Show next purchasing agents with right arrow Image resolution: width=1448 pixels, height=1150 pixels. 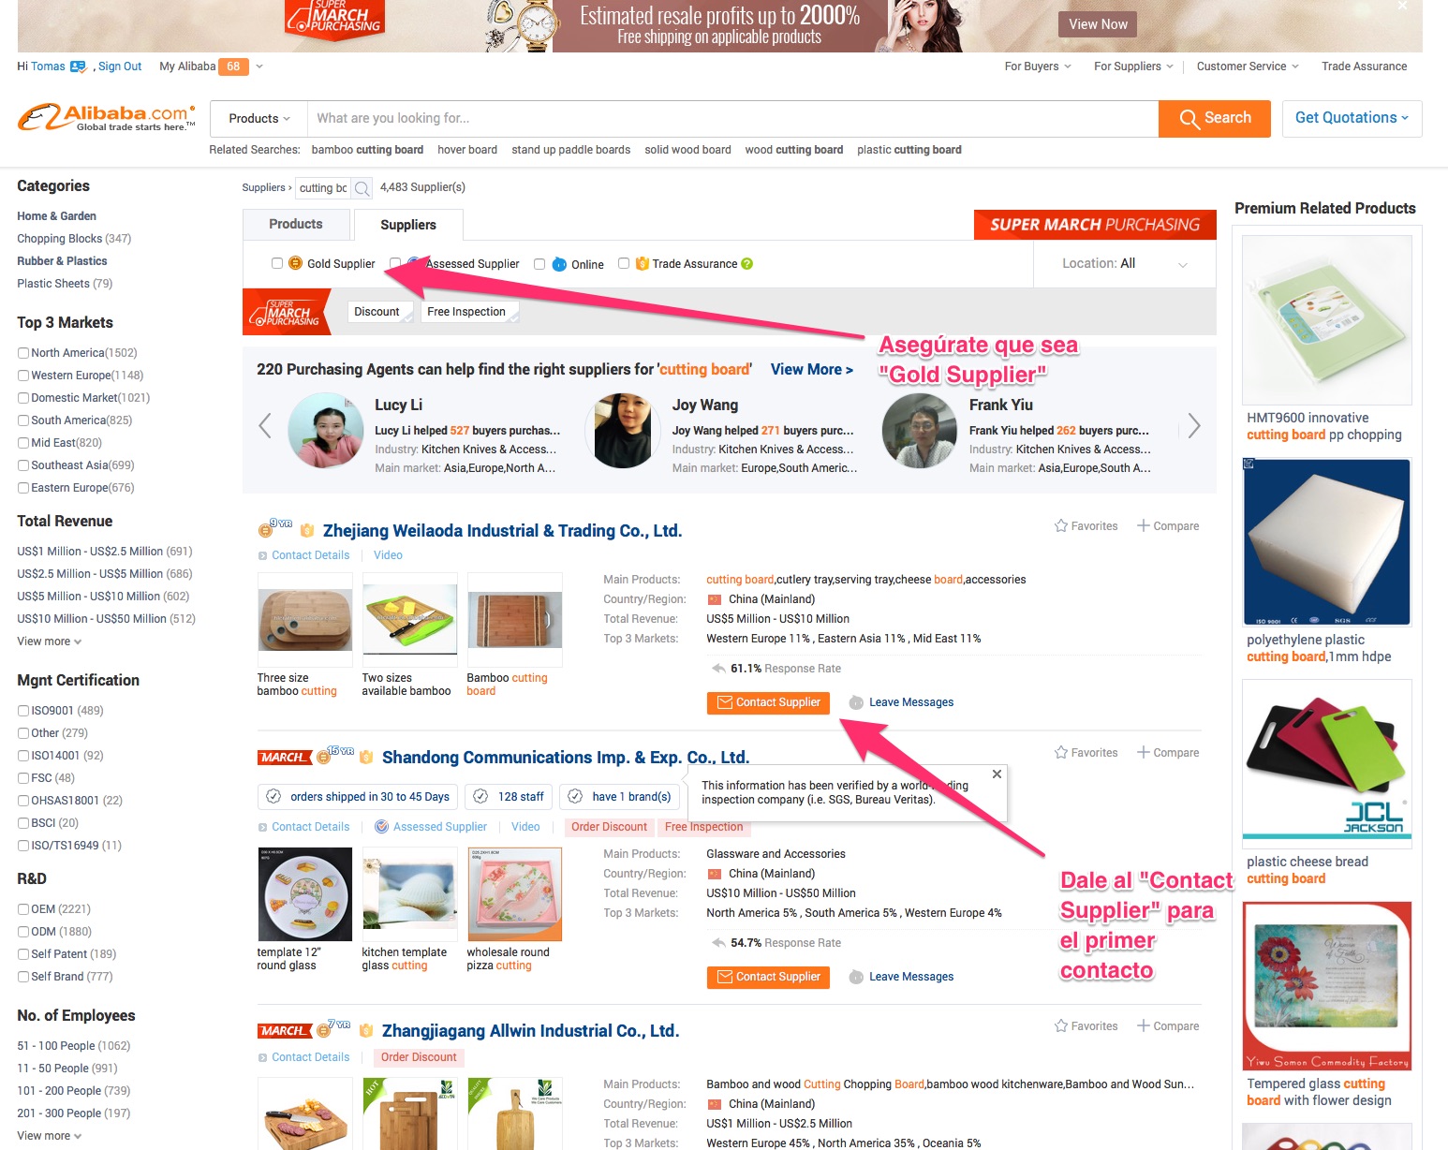(x=1194, y=426)
